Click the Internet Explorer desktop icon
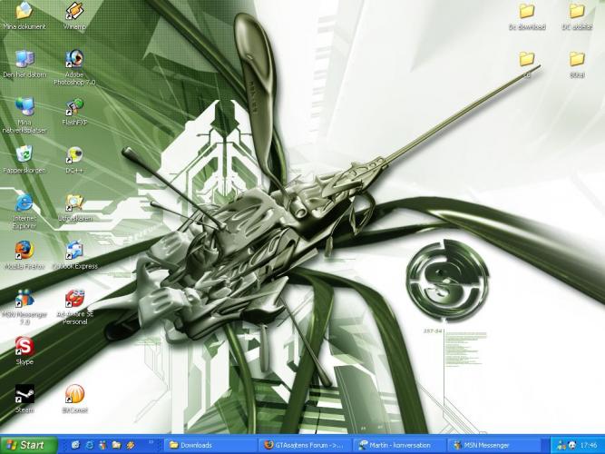Screen dimensions: 605x454 click(x=24, y=203)
